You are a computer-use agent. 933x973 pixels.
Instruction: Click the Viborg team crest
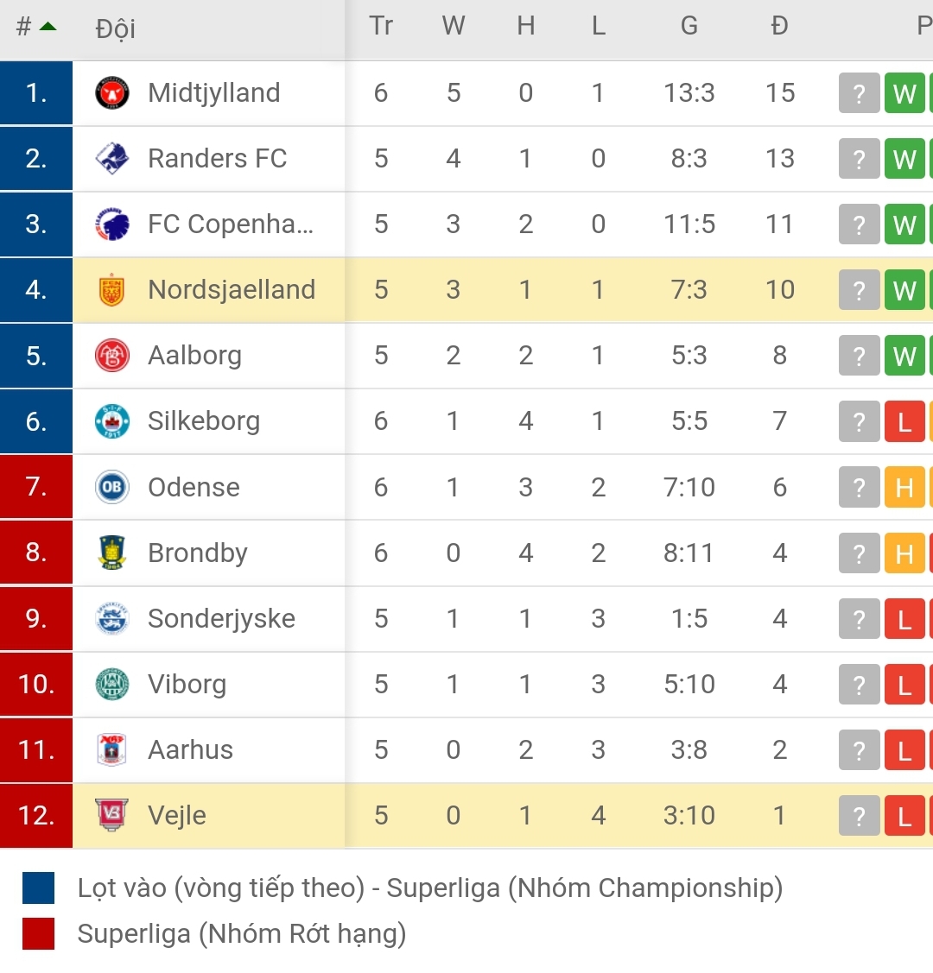pyautogui.click(x=112, y=684)
